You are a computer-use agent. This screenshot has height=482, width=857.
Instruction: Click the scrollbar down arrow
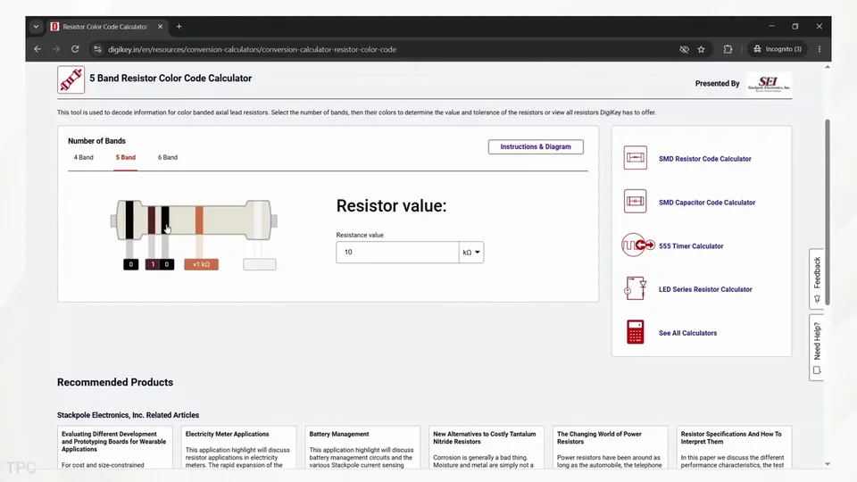click(x=828, y=464)
